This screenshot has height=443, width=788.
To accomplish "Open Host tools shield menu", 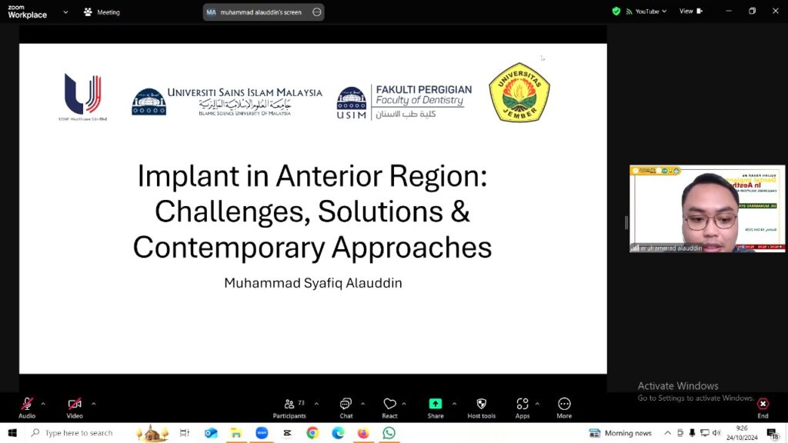I will coord(482,408).
